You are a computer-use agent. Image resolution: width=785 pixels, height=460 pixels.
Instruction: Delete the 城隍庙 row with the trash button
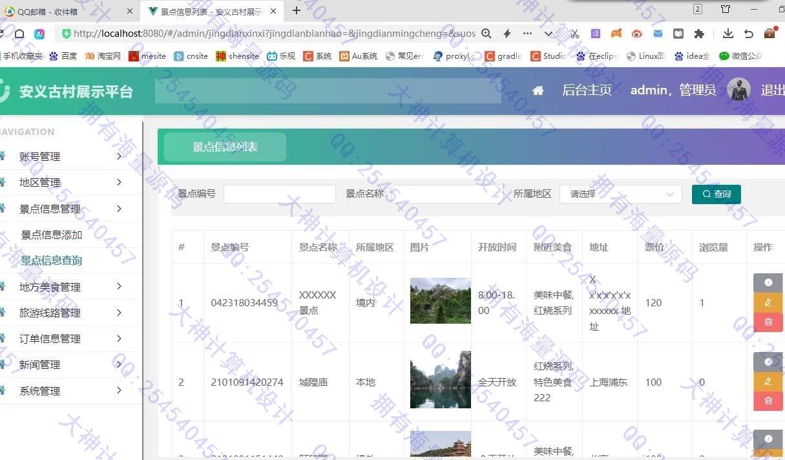768,401
